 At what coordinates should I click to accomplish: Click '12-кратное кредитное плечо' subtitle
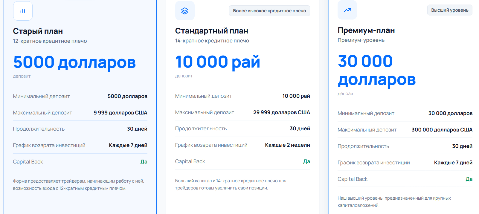[50, 41]
